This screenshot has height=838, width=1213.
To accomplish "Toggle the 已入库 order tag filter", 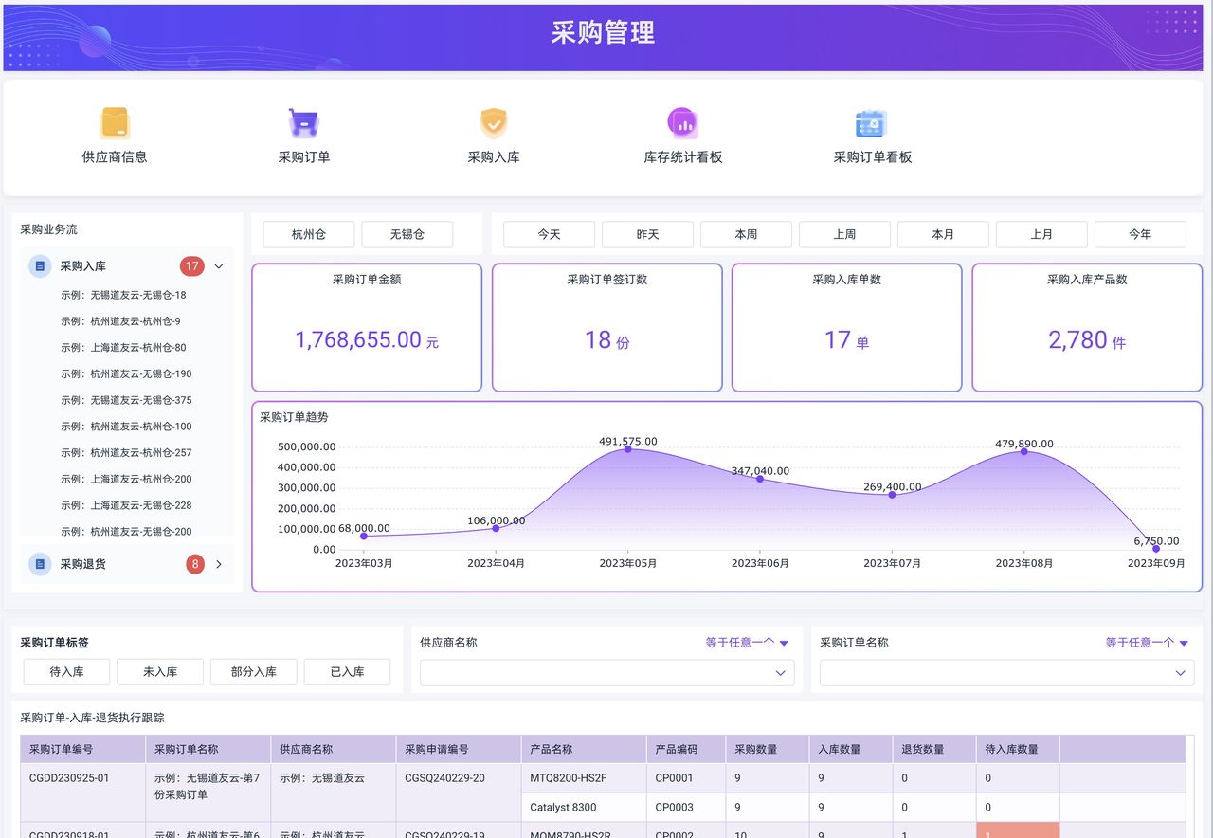I will (x=347, y=671).
